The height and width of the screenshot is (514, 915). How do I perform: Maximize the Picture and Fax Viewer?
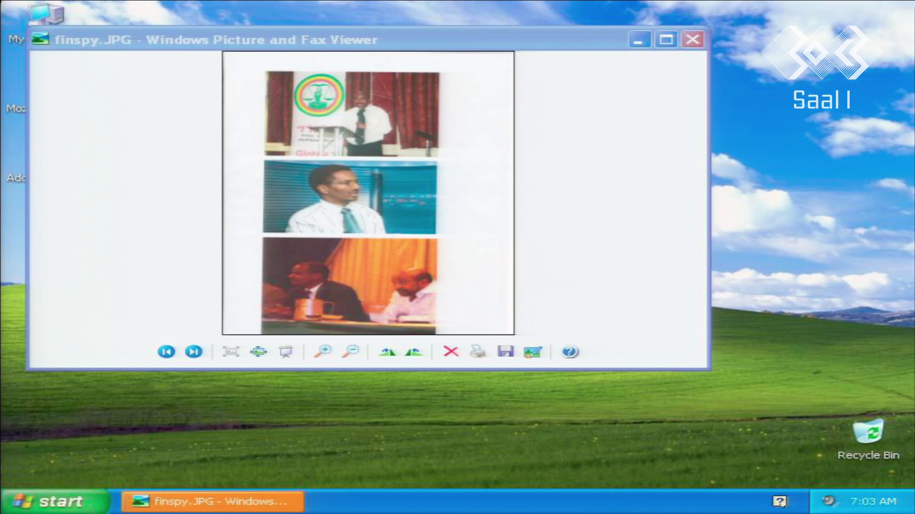666,40
